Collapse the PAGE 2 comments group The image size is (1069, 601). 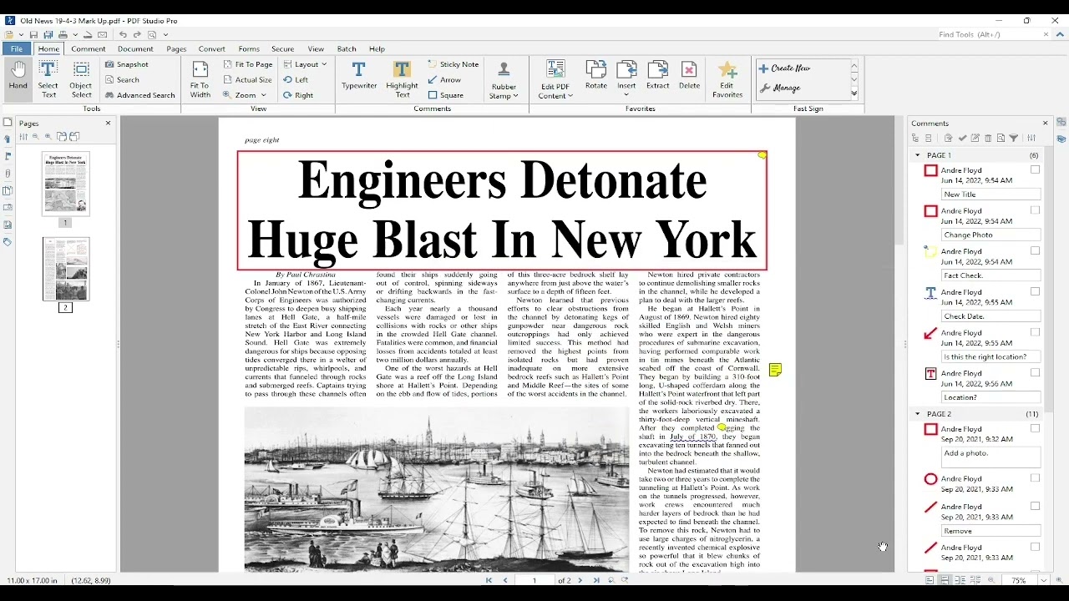tap(918, 414)
